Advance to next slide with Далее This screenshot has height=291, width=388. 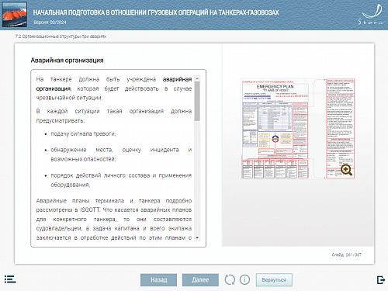click(x=200, y=280)
